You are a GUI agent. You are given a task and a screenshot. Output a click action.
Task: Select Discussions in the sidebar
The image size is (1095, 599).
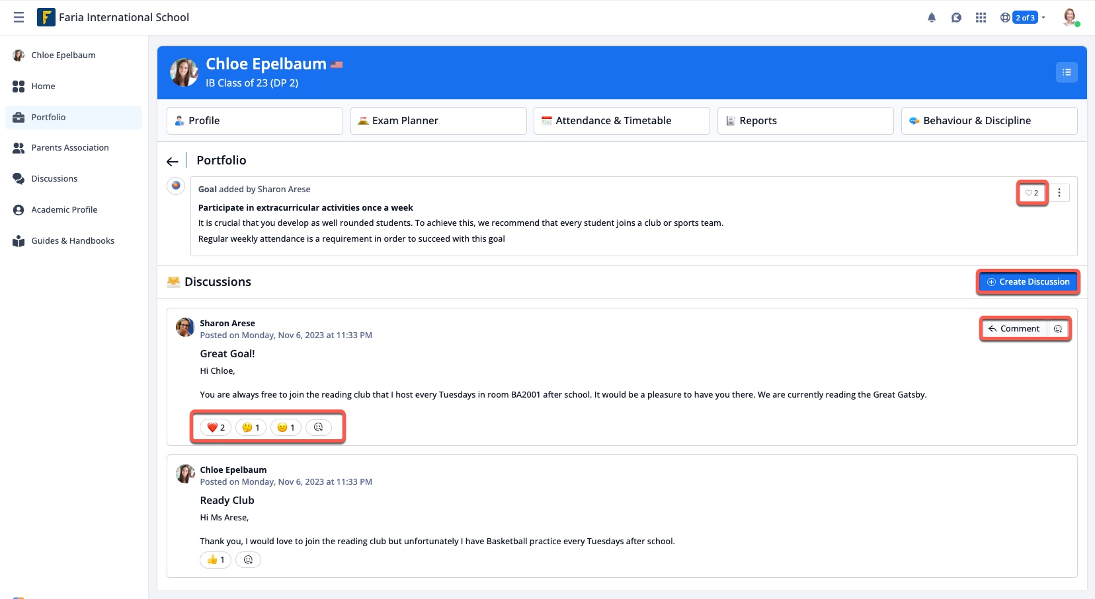[54, 178]
